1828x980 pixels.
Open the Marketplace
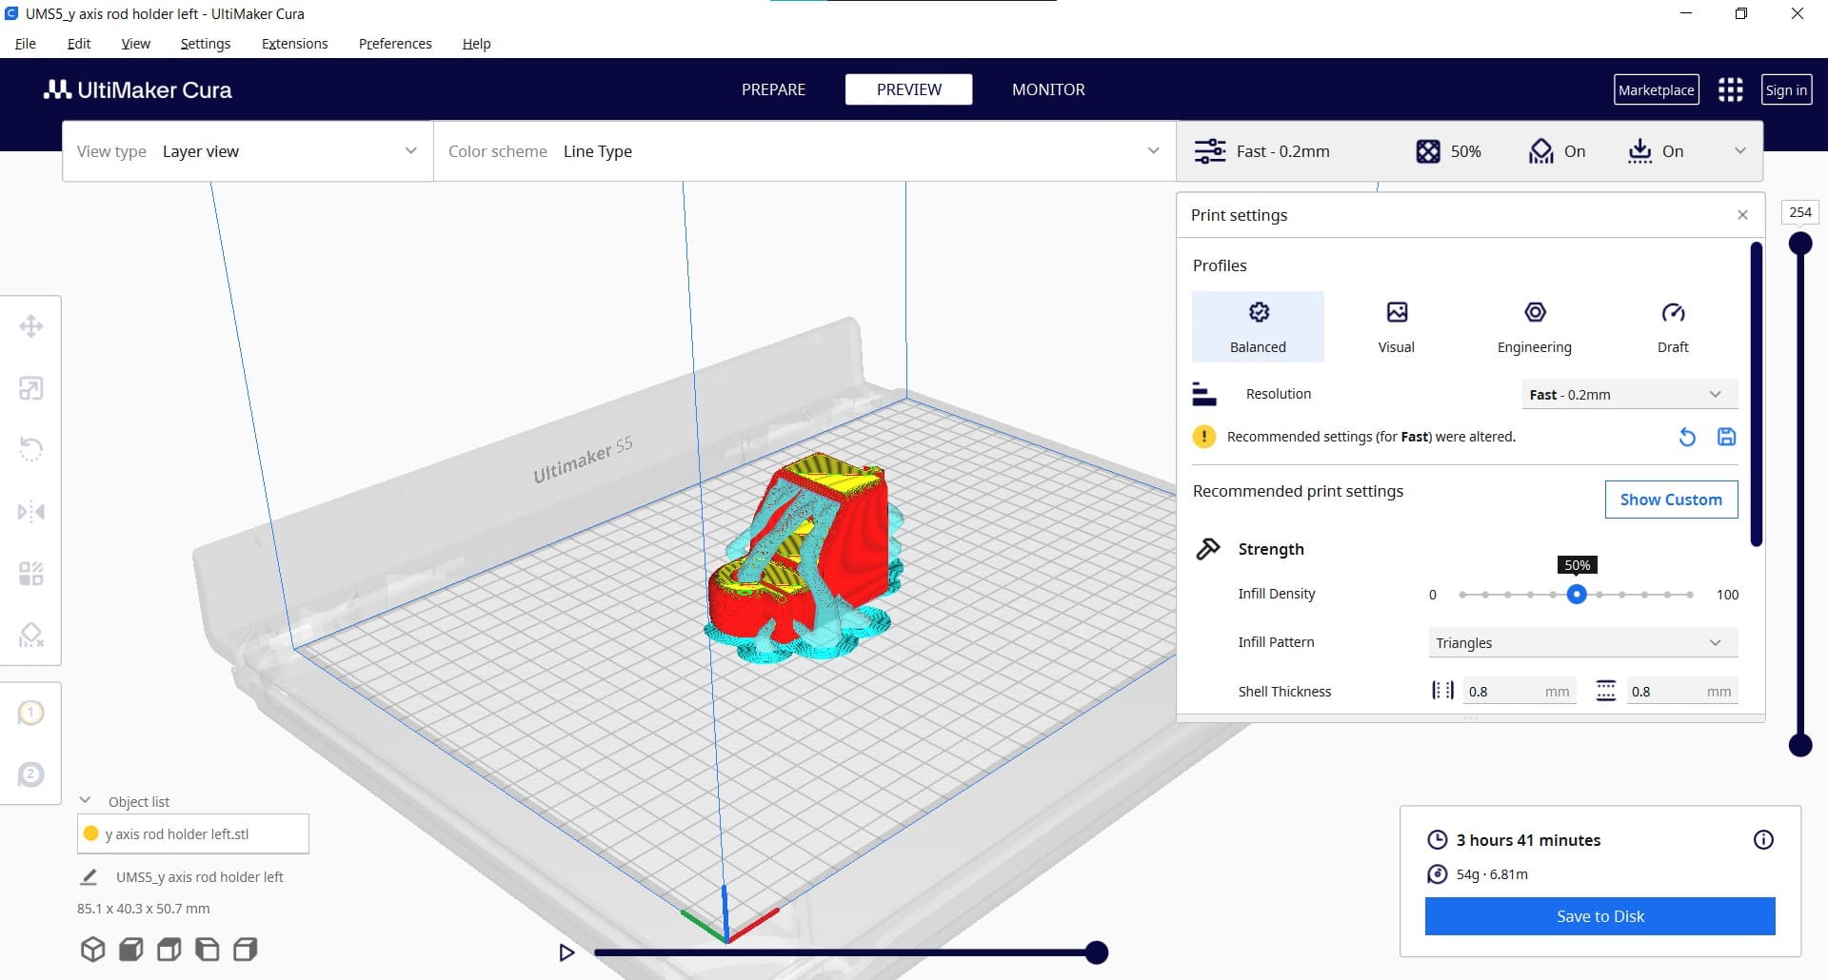pyautogui.click(x=1656, y=89)
